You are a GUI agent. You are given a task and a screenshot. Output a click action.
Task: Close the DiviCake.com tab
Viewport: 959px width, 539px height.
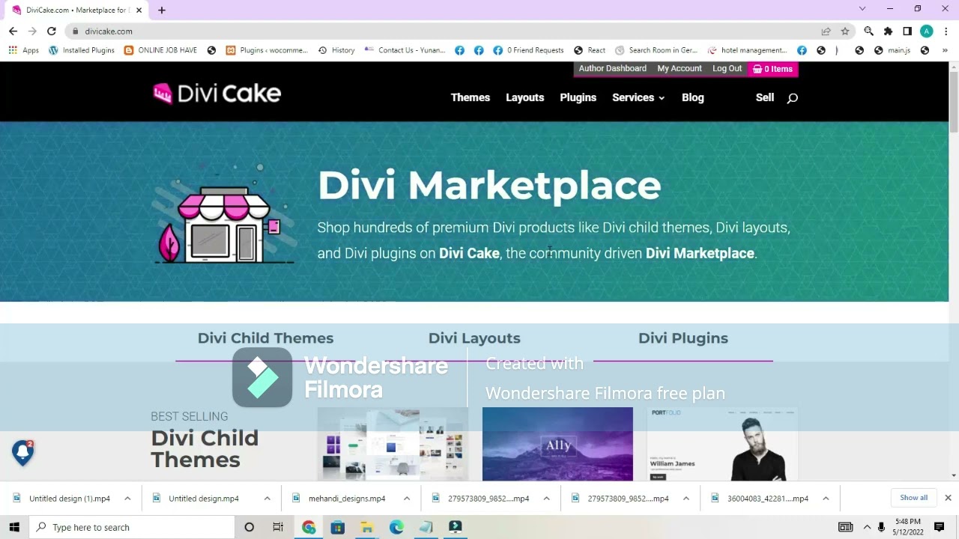tap(139, 10)
